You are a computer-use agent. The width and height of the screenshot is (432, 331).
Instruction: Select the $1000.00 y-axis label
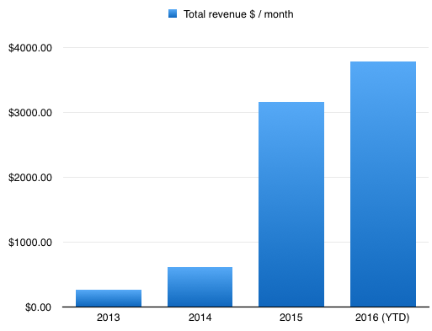(30, 243)
